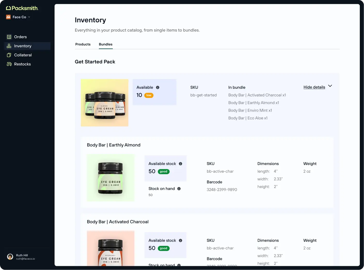Go to Inventory in the sidebar
The height and width of the screenshot is (270, 364).
tap(27, 46)
